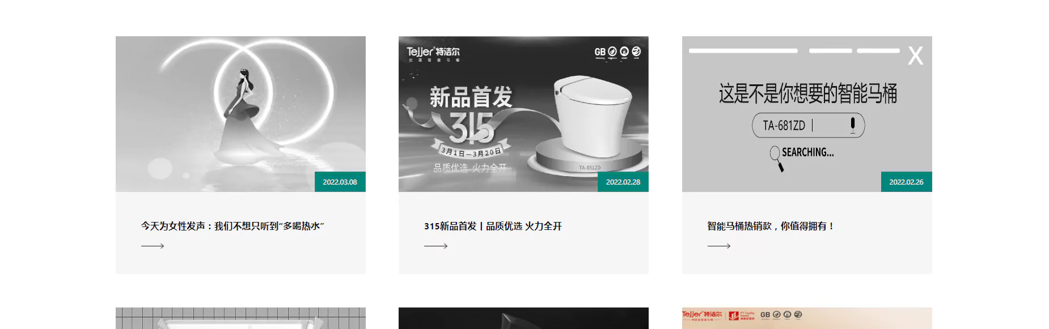This screenshot has width=1049, height=329.
Task: Click the X icon in the search banner
Action: [x=915, y=55]
